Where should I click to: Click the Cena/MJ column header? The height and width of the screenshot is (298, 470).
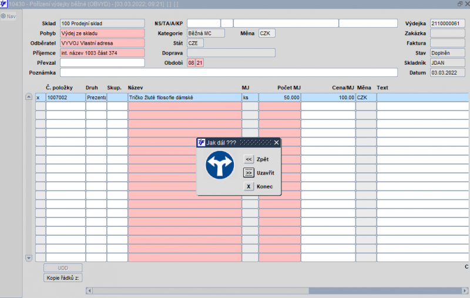click(x=343, y=88)
